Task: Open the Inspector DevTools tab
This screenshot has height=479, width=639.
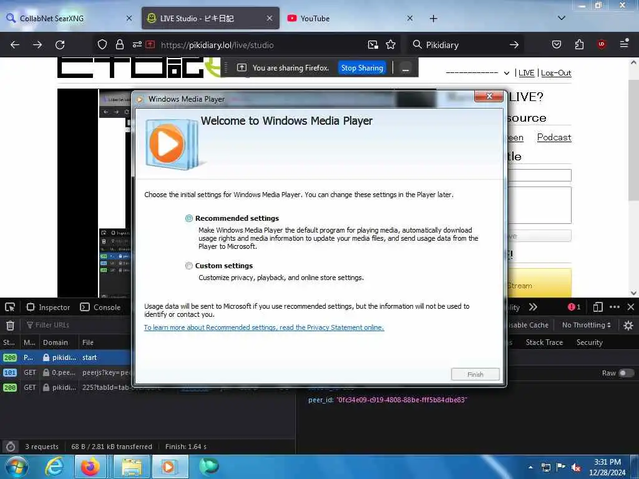Action: (x=48, y=307)
